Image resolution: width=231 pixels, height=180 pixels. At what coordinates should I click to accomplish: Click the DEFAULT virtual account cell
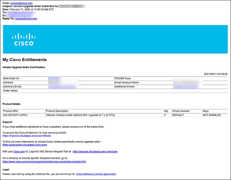click(x=187, y=115)
